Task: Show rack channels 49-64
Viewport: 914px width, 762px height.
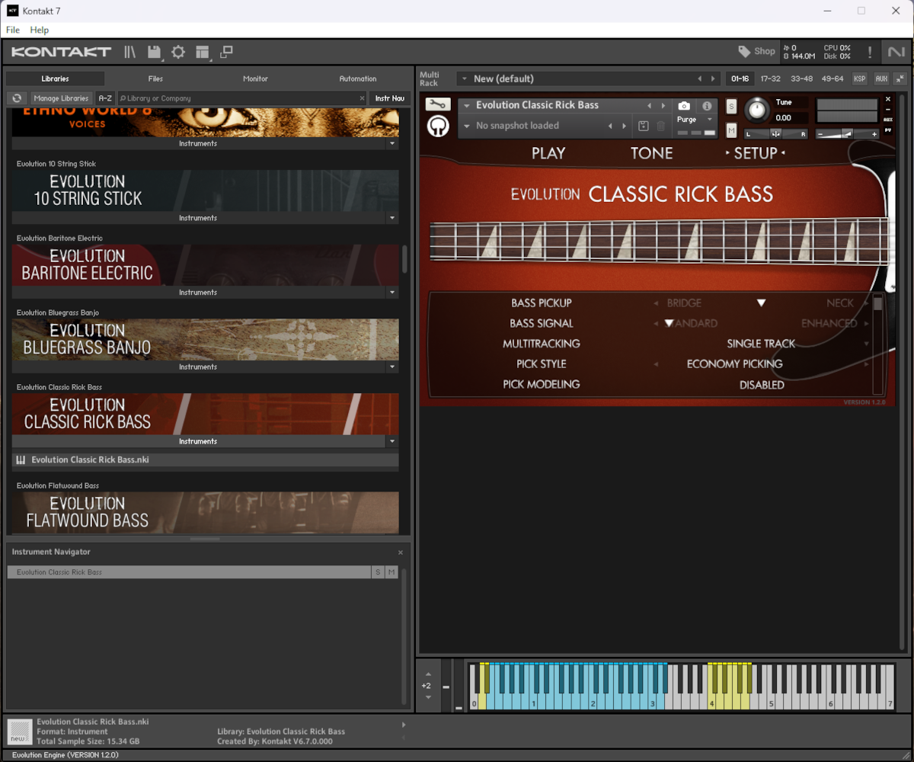Action: [833, 78]
